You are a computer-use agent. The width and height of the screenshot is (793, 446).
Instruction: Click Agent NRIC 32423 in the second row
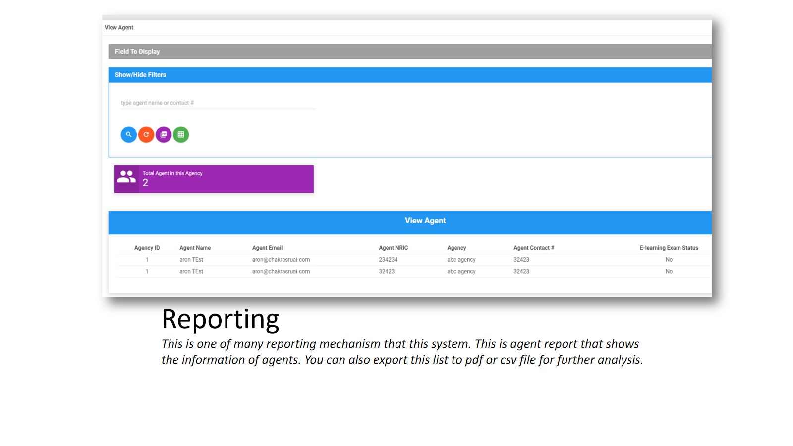tap(387, 272)
